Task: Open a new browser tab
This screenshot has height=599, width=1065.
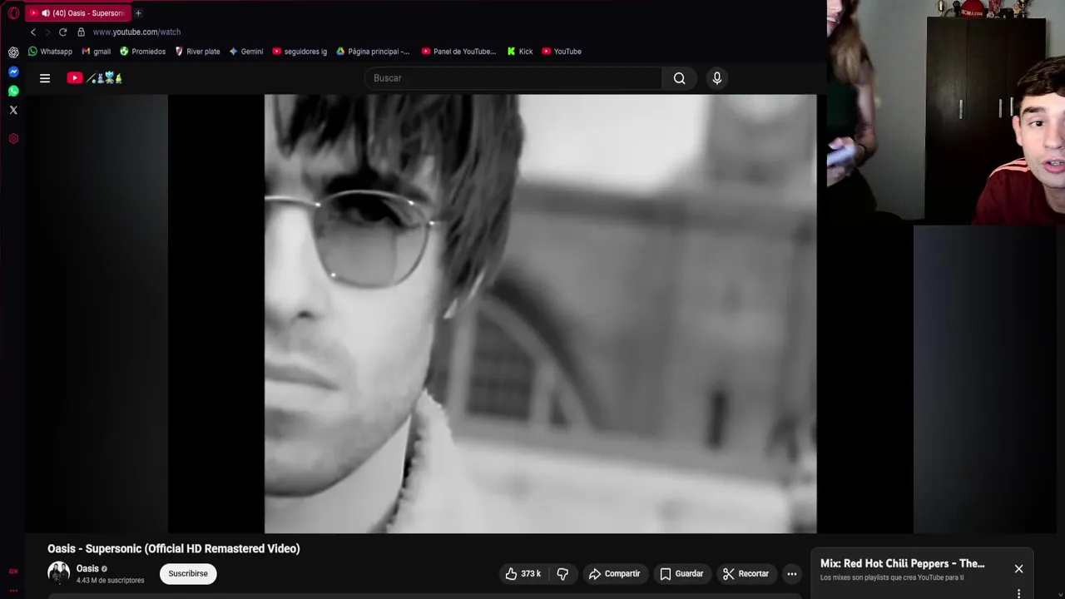Action: coord(138,13)
